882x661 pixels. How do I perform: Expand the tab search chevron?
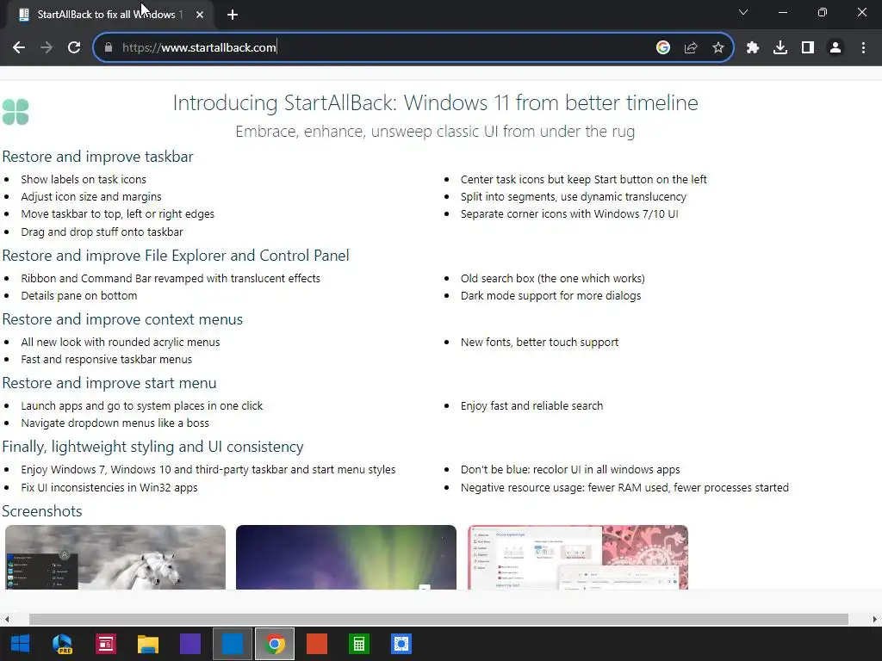pos(743,12)
